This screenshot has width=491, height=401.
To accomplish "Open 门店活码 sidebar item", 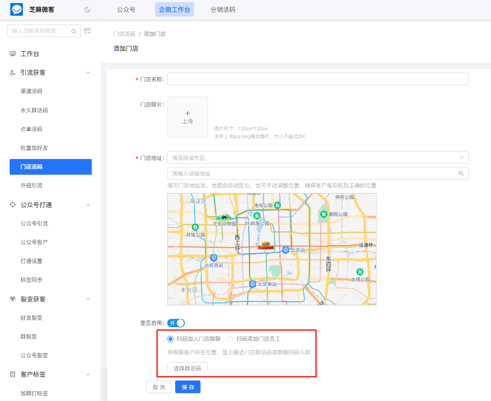I will click(x=51, y=167).
